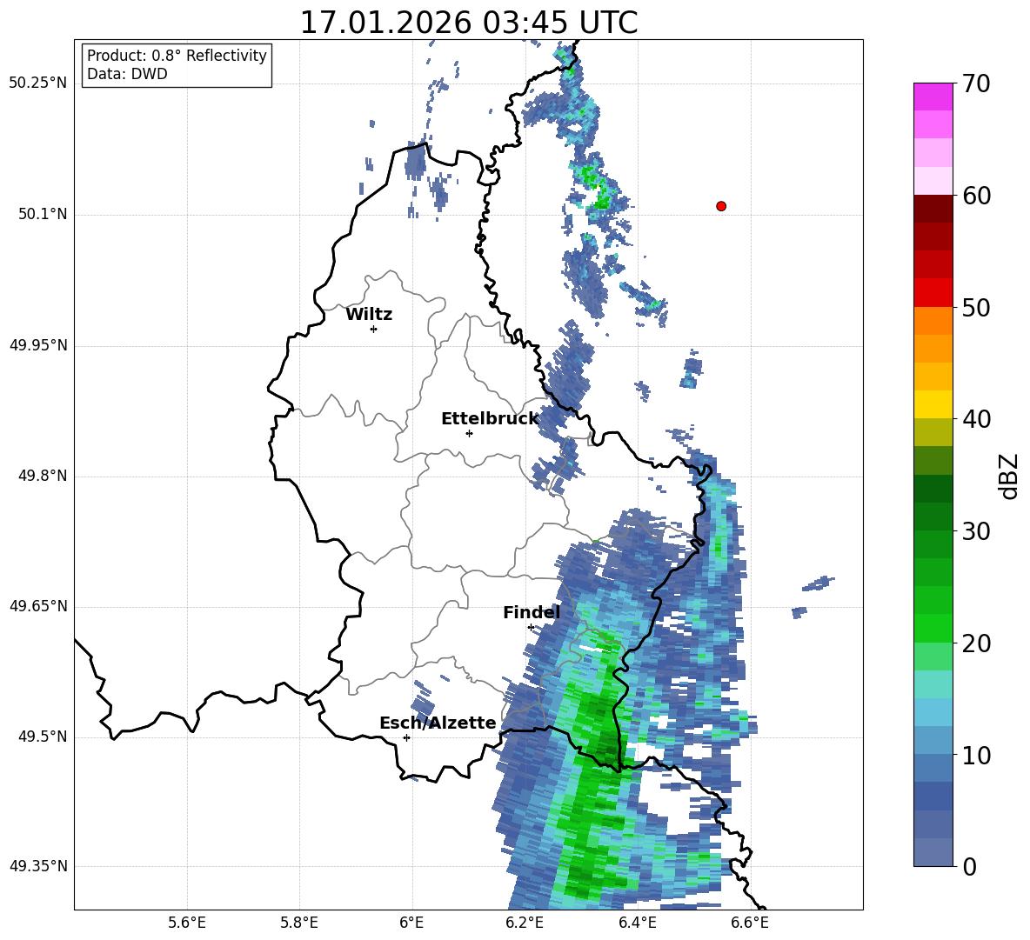Click the 49.95°N latitude label
This screenshot has width=1030, height=940.
(x=38, y=344)
